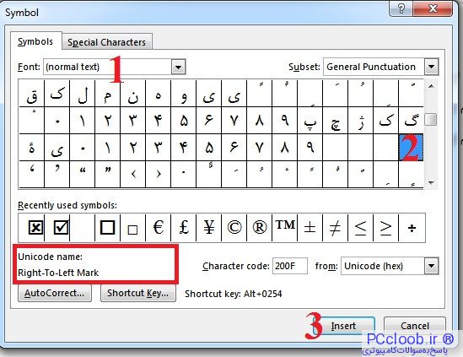Image resolution: width=463 pixels, height=357 pixels.
Task: Select the crossed box symbol in recent symbols
Action: pyautogui.click(x=35, y=228)
